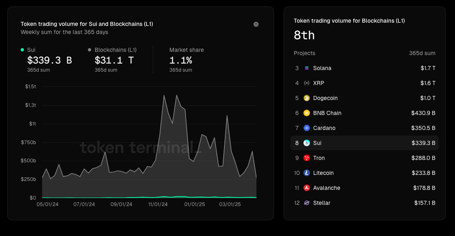
Task: Click the 'Weekly sum for the last 365 days' subtitle
Action: click(x=64, y=32)
